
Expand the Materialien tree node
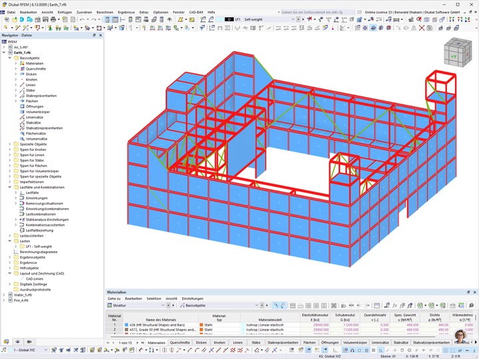point(16,64)
